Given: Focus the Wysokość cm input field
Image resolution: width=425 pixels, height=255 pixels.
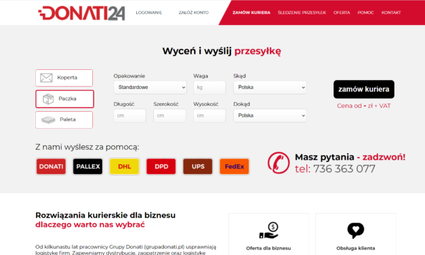Looking at the screenshot, I should point(209,115).
